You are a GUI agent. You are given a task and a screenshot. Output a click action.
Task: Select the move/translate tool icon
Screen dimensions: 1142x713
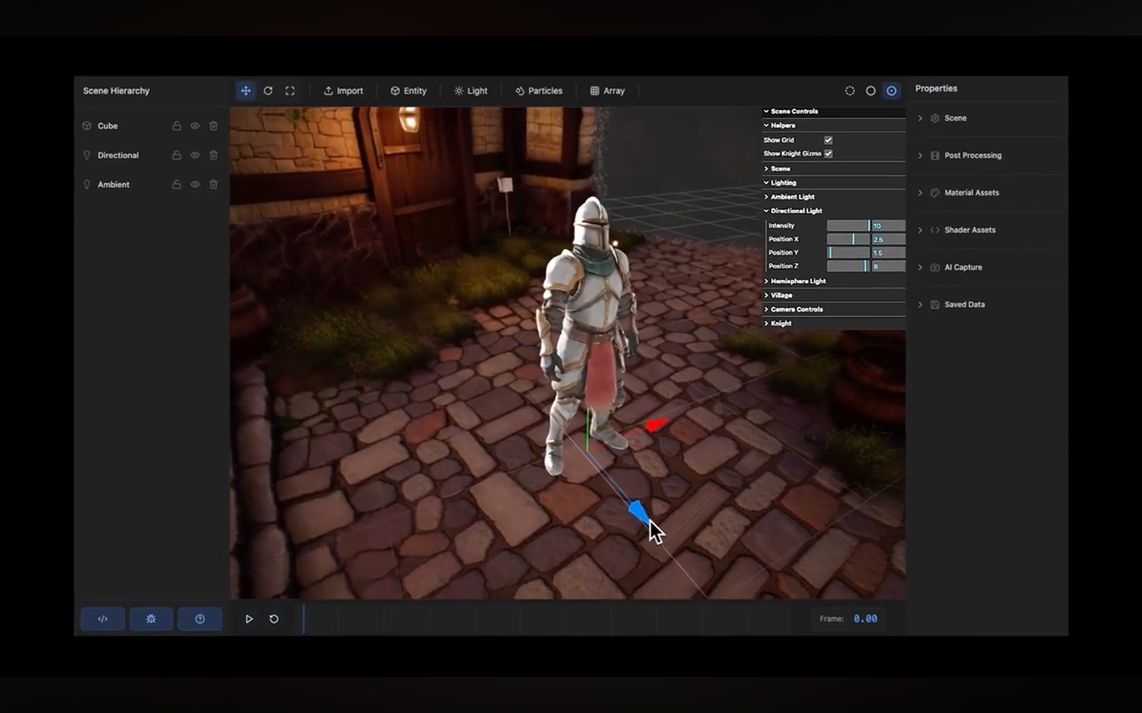246,90
